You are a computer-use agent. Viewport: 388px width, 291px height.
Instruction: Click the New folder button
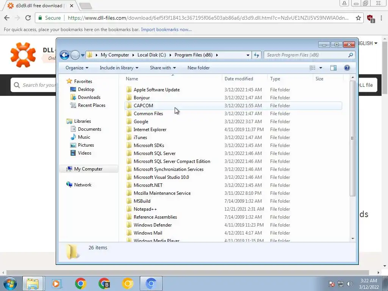(x=199, y=68)
